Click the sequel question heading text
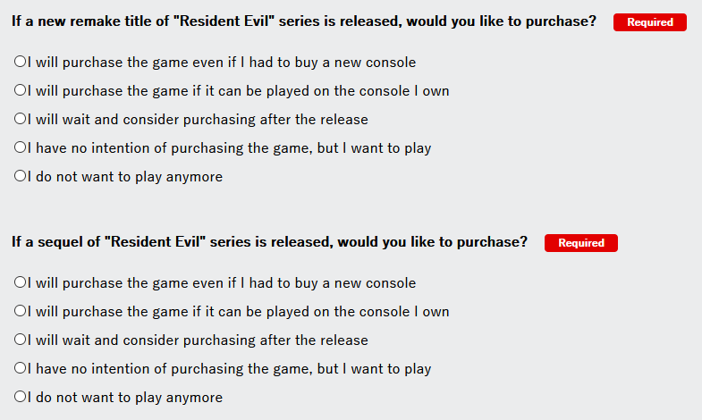This screenshot has width=702, height=420. (x=269, y=242)
